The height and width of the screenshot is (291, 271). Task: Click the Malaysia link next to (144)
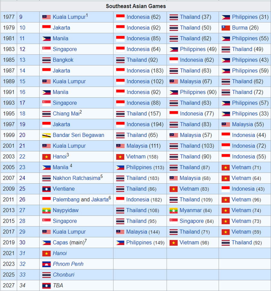[136, 232]
